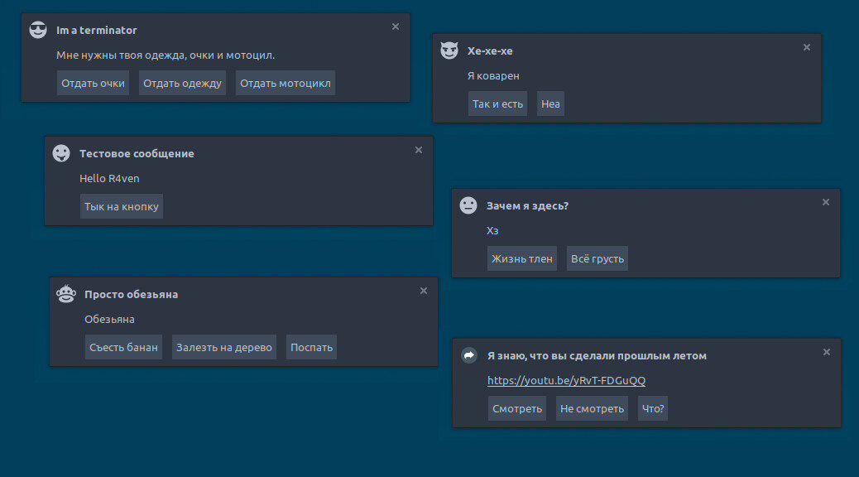The height and width of the screenshot is (477, 859).
Task: Click the tongue-out smiley icon on Тестовое сообщение
Action: coord(61,153)
